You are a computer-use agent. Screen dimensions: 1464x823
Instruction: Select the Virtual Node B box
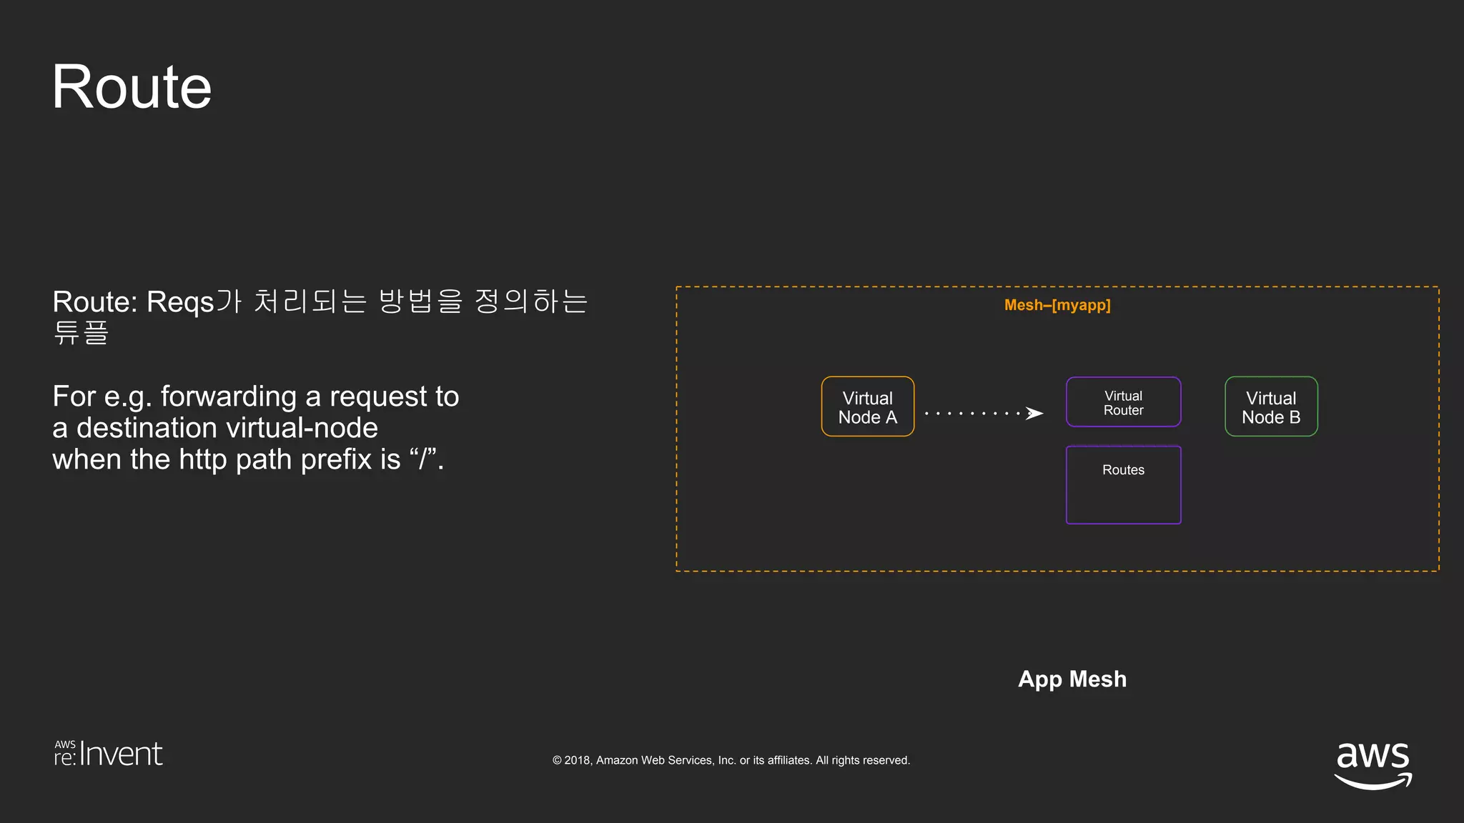click(x=1270, y=406)
